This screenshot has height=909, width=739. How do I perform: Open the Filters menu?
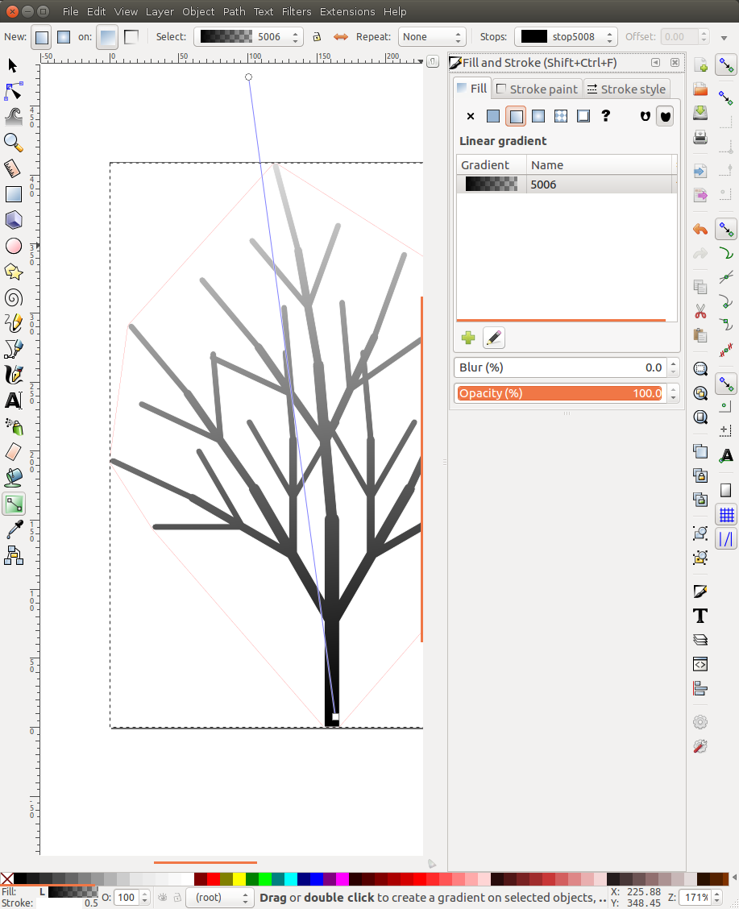coord(297,11)
